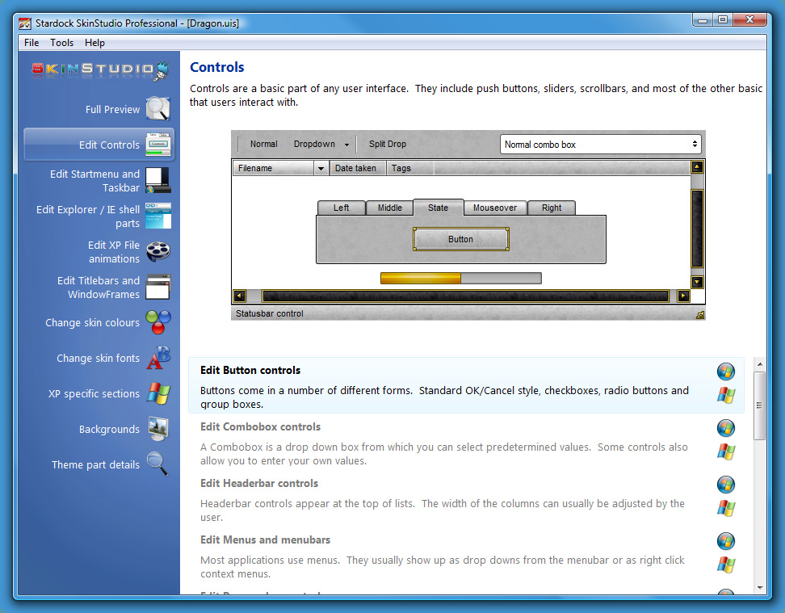Screen dimensions: 785x613
Task: Switch to the Middle tab in preview
Action: pyautogui.click(x=389, y=208)
